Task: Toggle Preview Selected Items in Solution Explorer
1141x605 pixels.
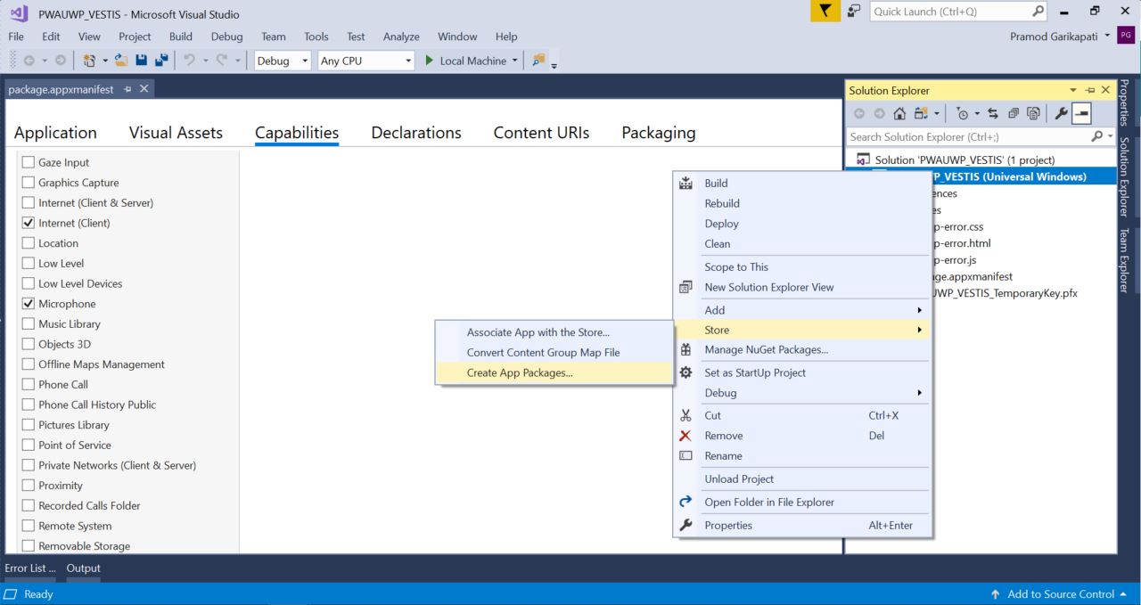Action: 1083,113
